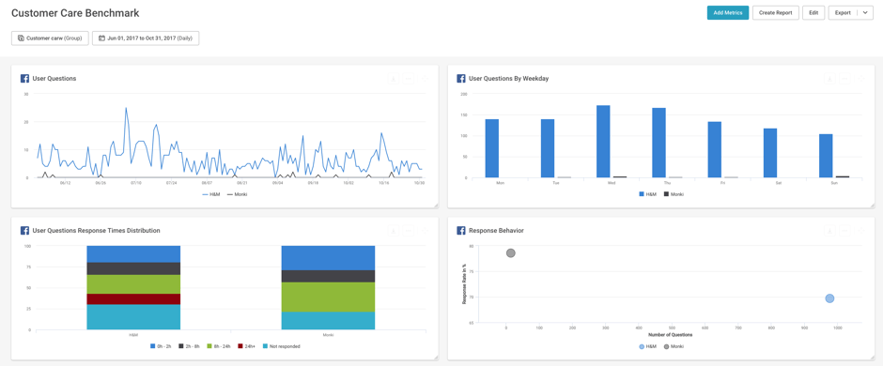
Task: Toggle Monki series in User Questions legend
Action: (237, 194)
